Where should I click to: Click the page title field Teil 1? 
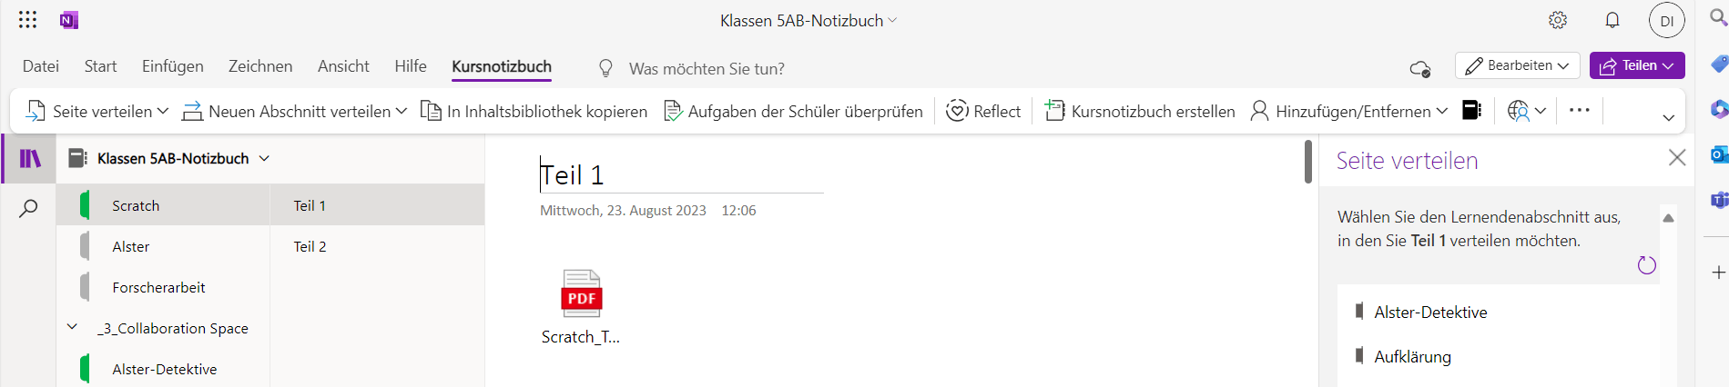click(x=682, y=174)
